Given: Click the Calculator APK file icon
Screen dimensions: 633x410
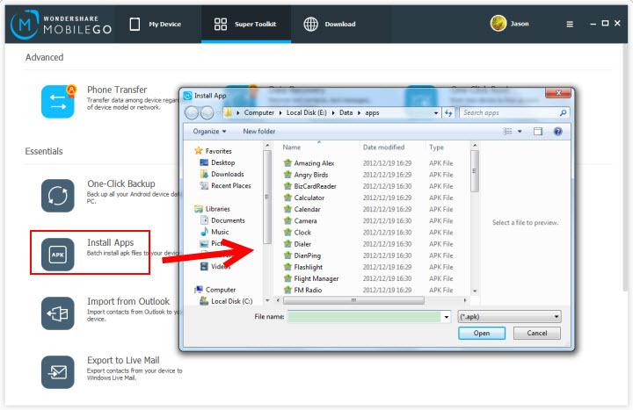Looking at the screenshot, I should point(287,198).
